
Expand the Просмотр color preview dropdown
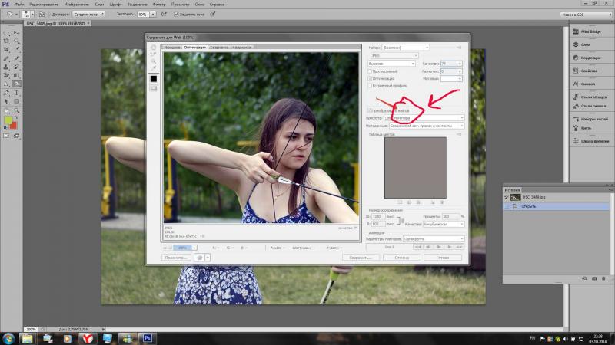click(x=424, y=118)
